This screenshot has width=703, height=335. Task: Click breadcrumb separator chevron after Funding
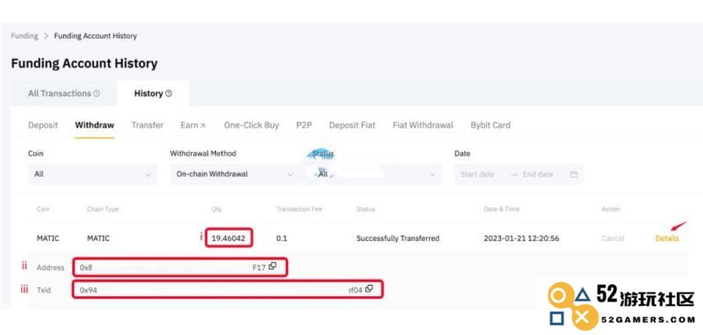tap(46, 36)
